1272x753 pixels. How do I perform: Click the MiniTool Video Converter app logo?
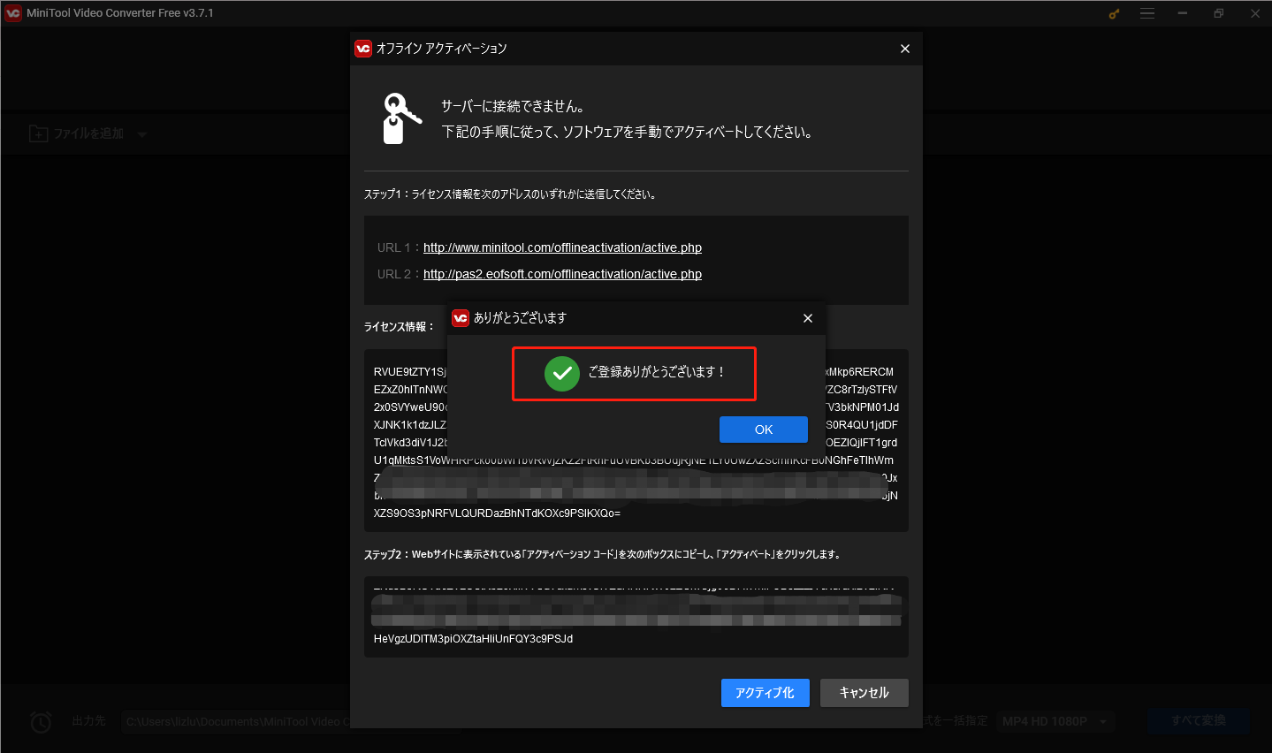click(x=13, y=13)
